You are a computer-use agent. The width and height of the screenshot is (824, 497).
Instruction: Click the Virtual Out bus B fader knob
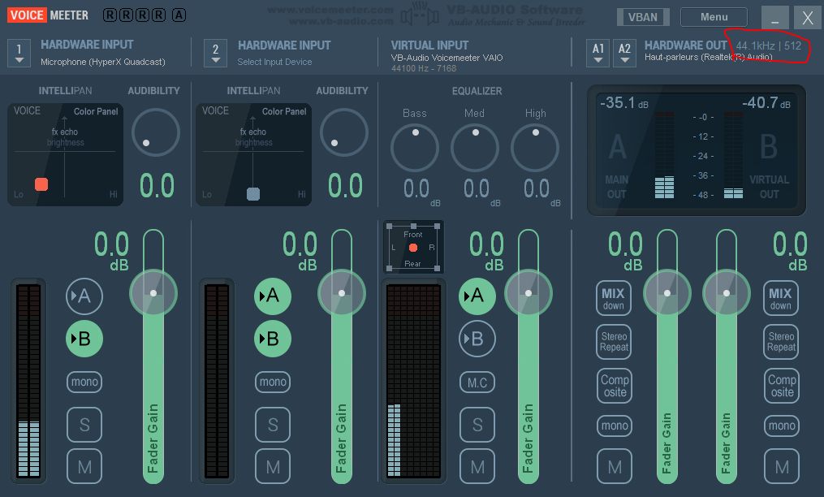coord(727,293)
